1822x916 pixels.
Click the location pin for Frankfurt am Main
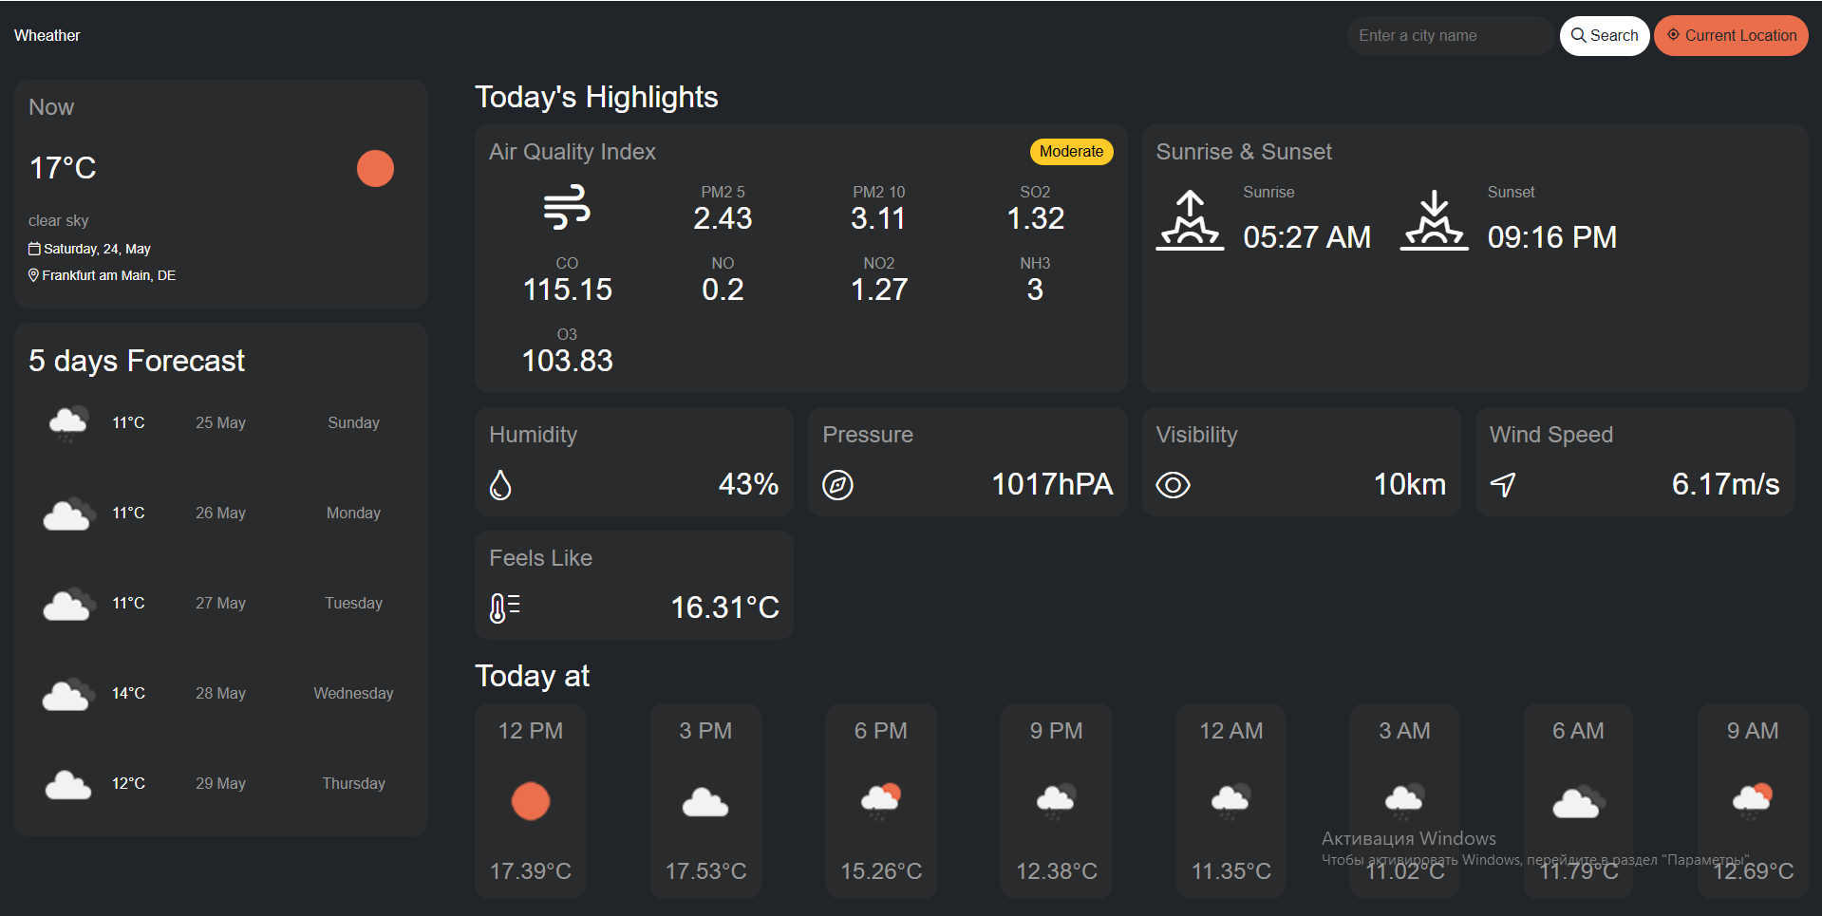click(x=34, y=275)
